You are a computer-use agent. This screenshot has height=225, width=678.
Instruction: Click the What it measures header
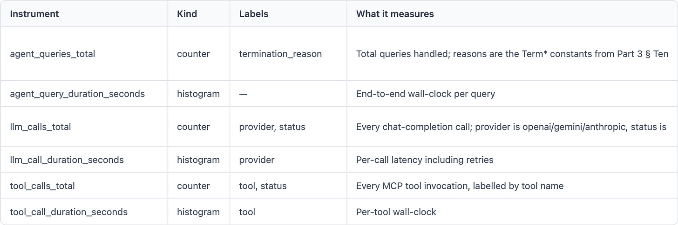(395, 14)
